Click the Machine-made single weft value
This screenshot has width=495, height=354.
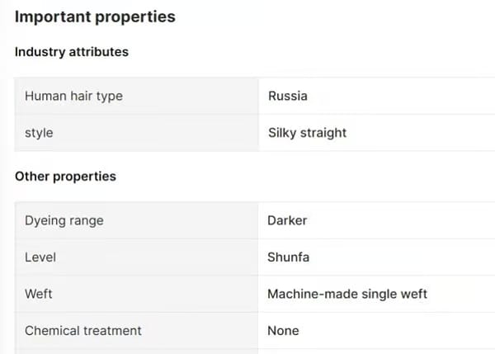[x=347, y=294]
